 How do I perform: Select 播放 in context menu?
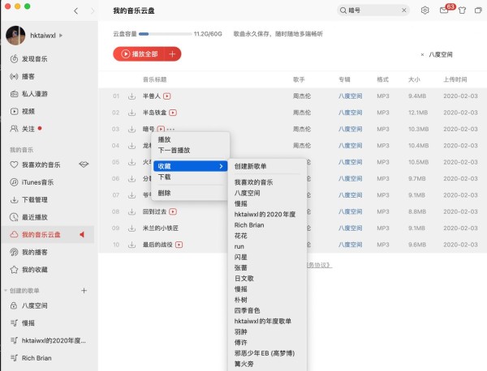tap(164, 139)
